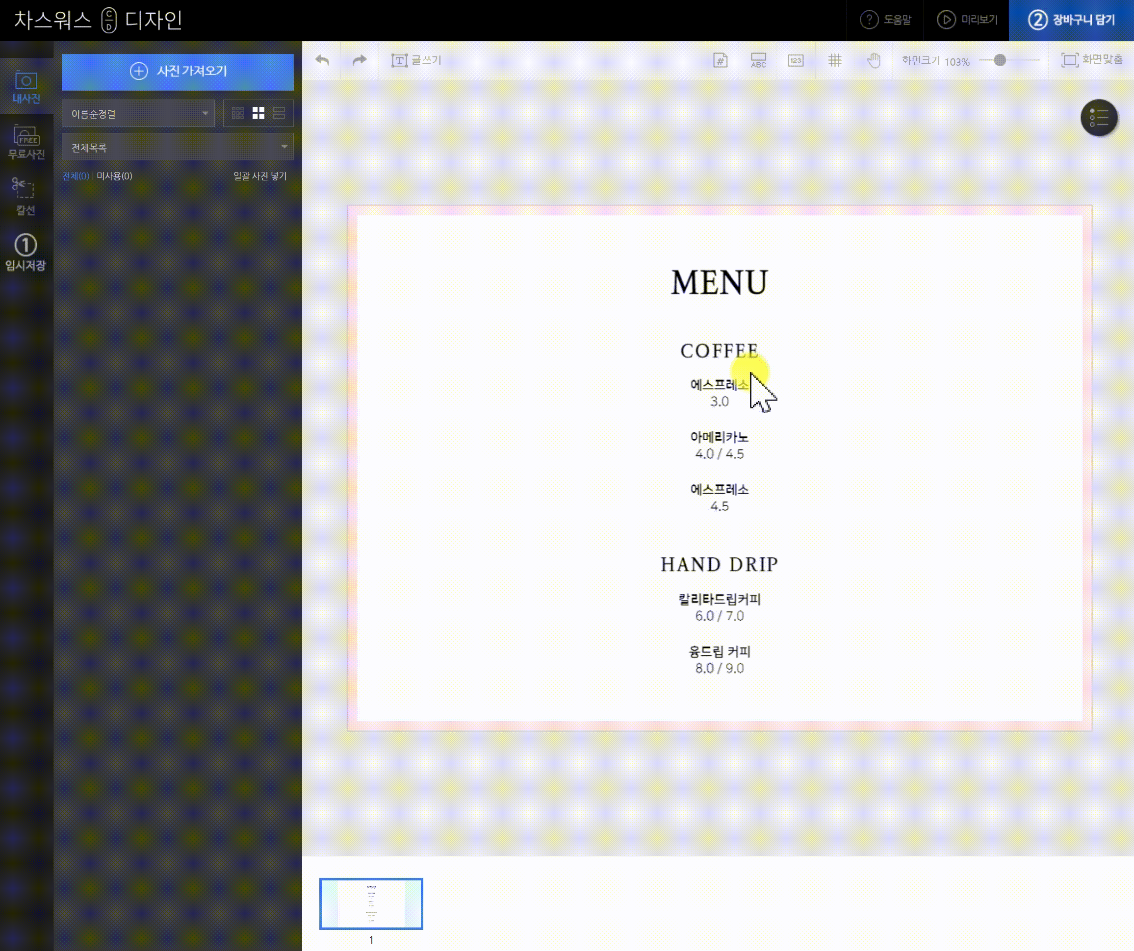
Task: Click 장바구니 담기 add-to-cart button
Action: pyautogui.click(x=1071, y=20)
